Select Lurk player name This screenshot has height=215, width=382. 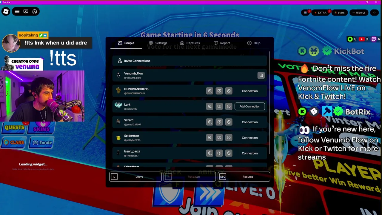coord(127,105)
